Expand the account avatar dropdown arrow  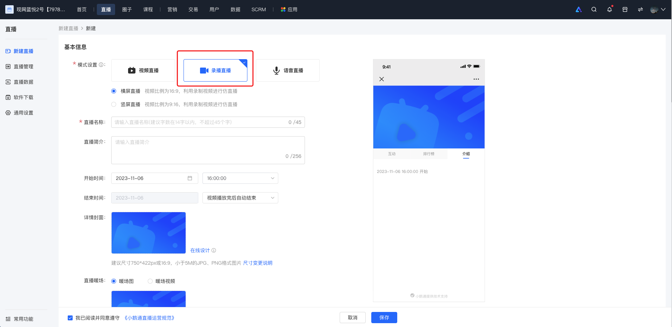point(663,9)
